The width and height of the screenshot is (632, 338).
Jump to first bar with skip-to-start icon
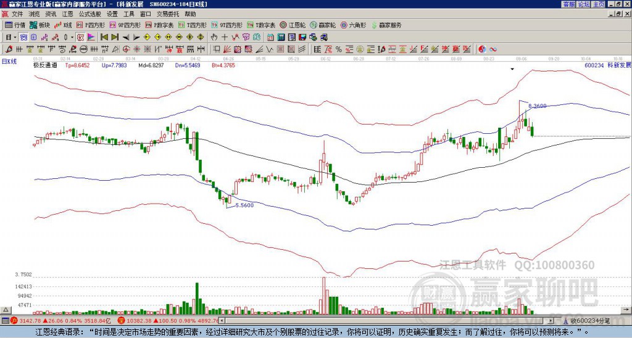click(x=104, y=37)
